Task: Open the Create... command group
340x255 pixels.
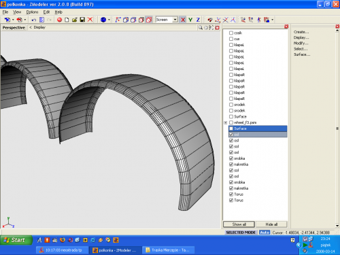Action: click(x=301, y=32)
